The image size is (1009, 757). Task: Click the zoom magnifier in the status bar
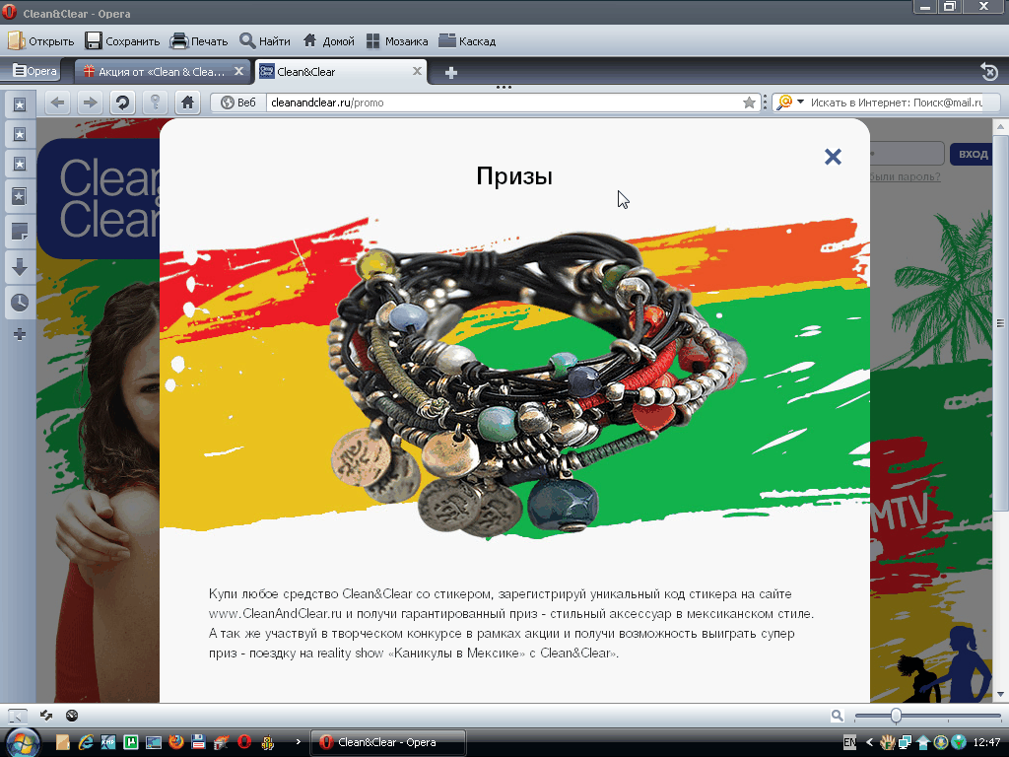[837, 716]
